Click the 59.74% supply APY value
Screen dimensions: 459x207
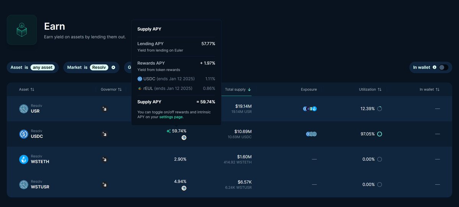tap(179, 131)
